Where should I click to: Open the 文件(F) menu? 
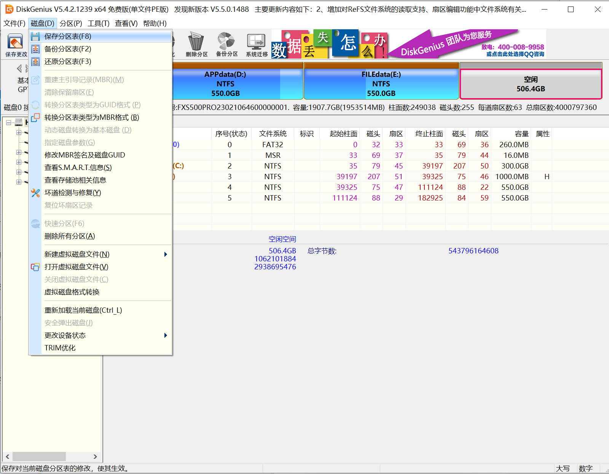pos(14,24)
